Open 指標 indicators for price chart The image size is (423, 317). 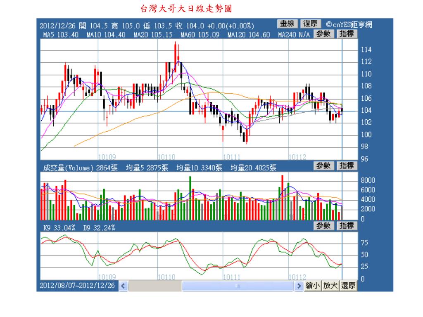[x=347, y=34]
